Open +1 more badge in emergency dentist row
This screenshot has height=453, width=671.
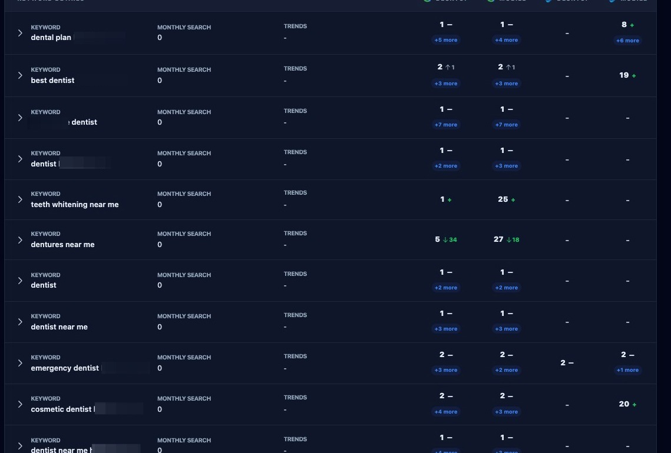627,370
